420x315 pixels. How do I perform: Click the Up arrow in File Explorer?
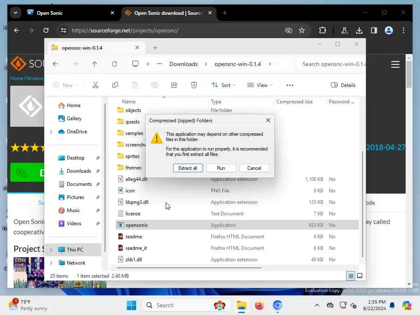point(95,64)
